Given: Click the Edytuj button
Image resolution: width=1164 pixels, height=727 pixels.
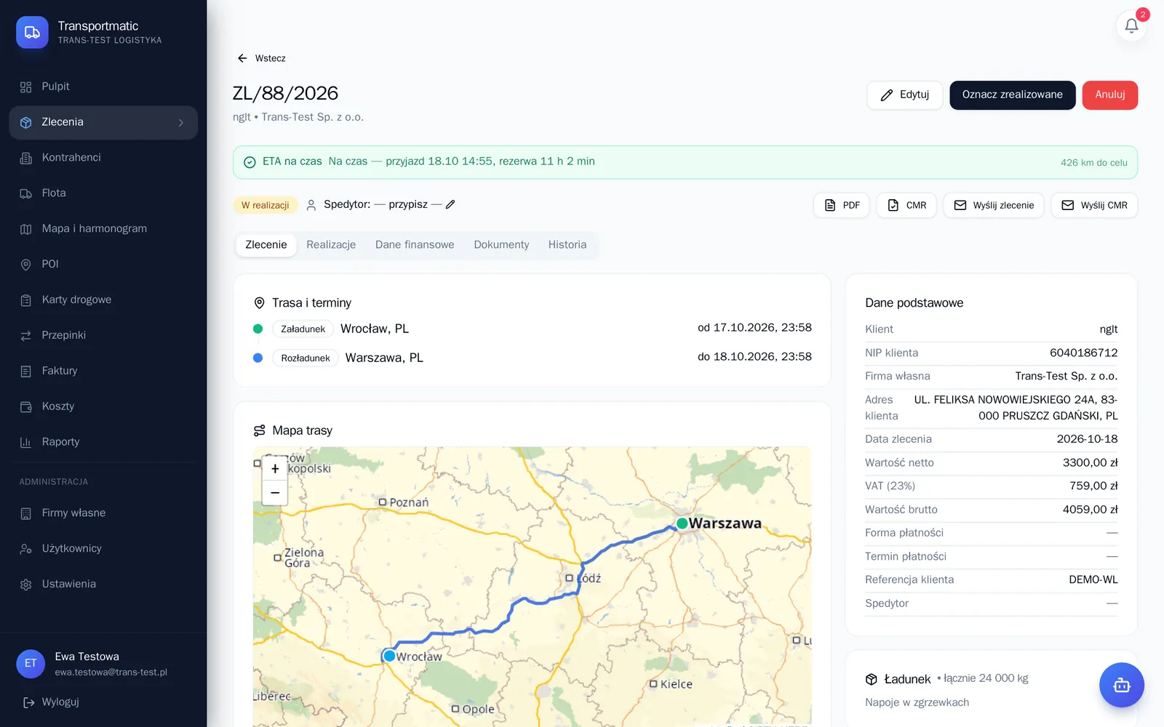Looking at the screenshot, I should tap(904, 95).
